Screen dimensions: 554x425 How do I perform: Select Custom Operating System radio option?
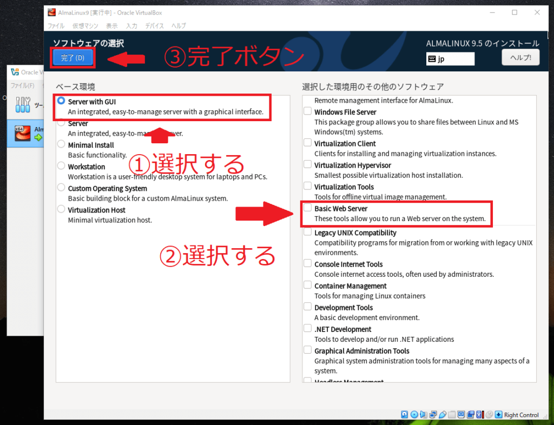coord(61,188)
